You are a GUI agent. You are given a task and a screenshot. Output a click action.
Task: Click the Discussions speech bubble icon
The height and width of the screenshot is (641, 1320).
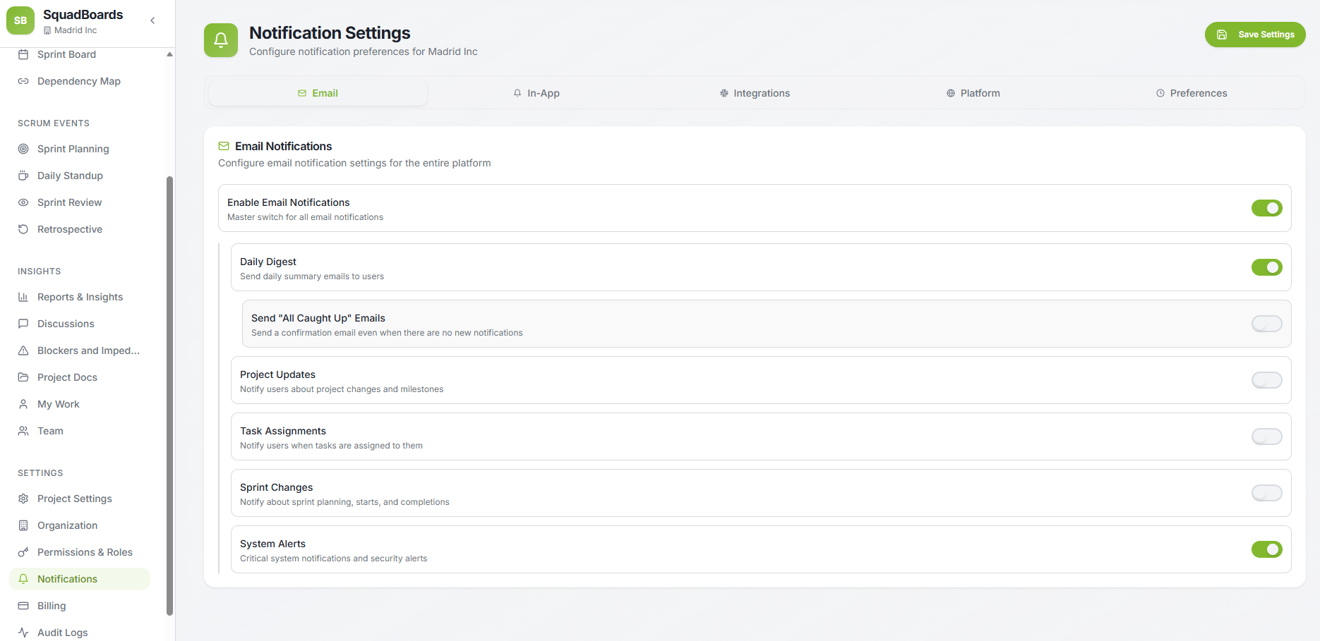[x=23, y=324]
